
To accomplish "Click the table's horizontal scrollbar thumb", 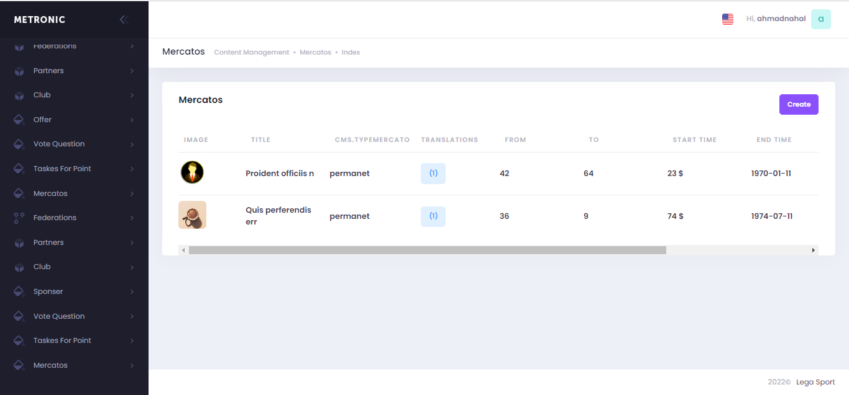I will click(x=427, y=250).
